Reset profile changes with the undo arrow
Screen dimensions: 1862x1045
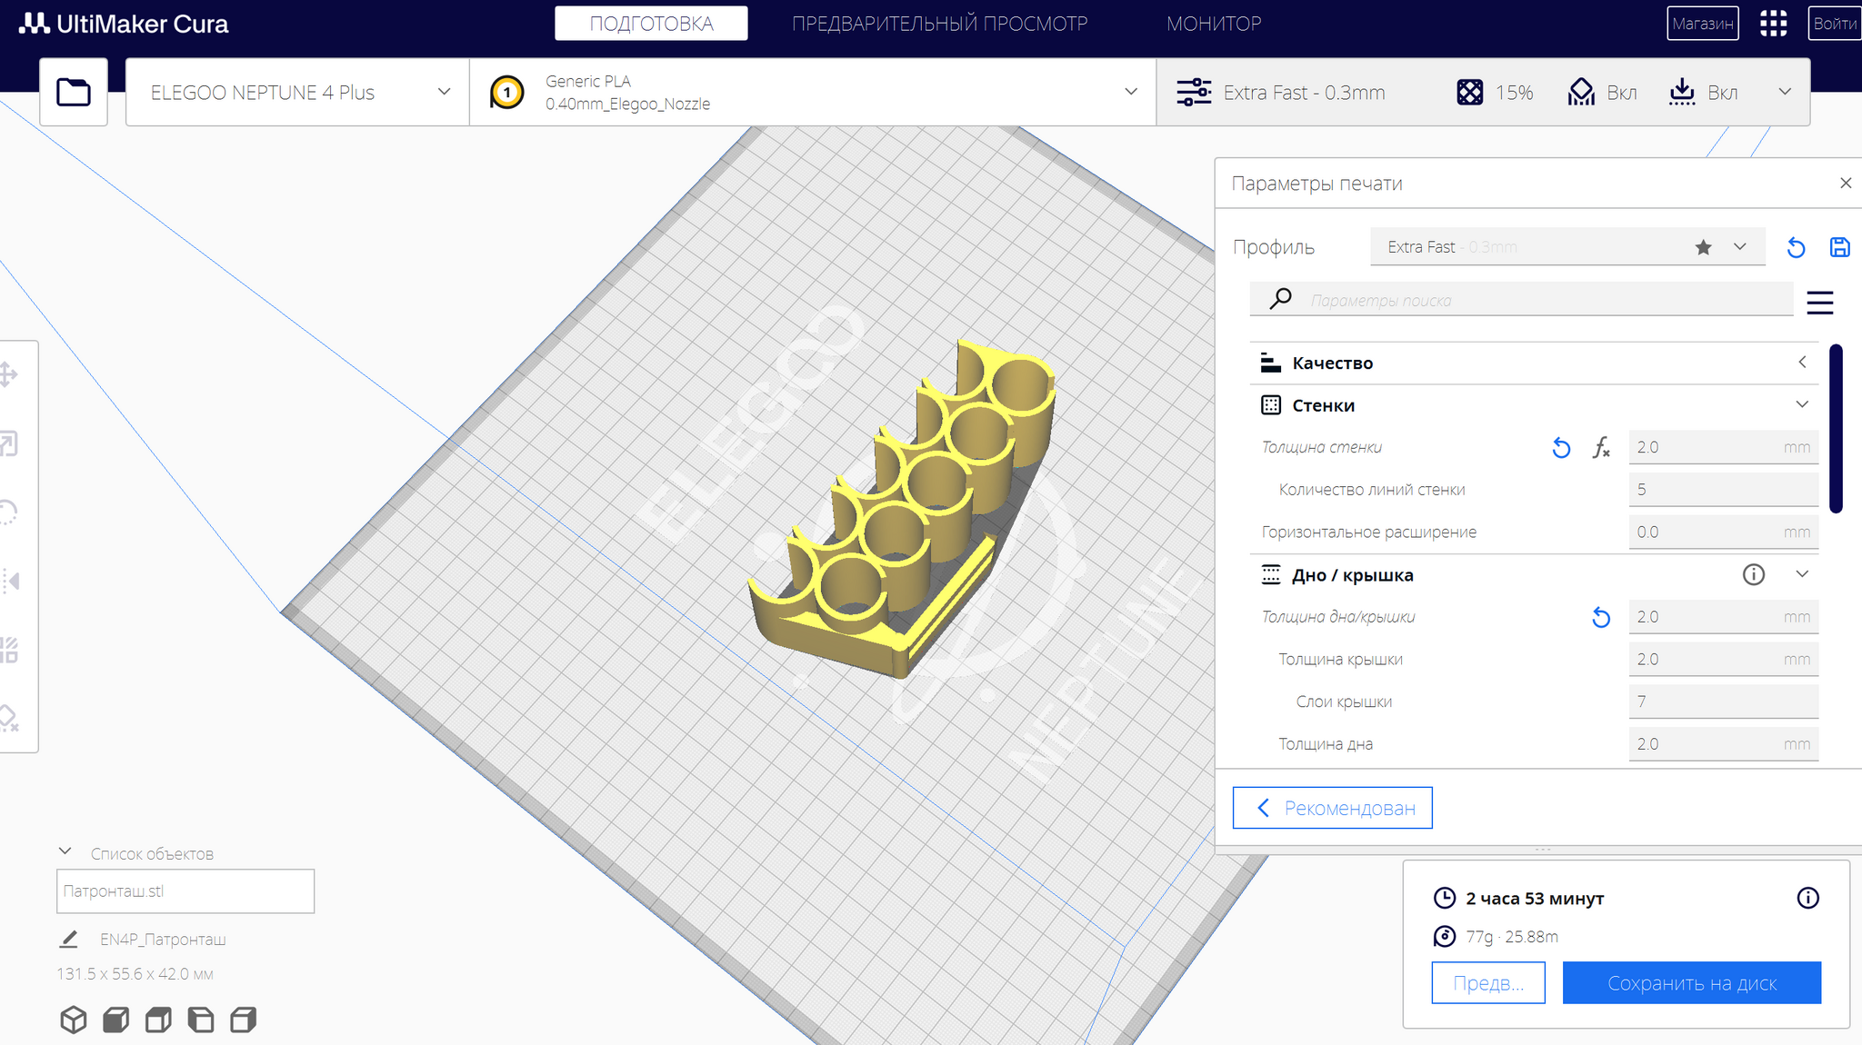(x=1796, y=247)
